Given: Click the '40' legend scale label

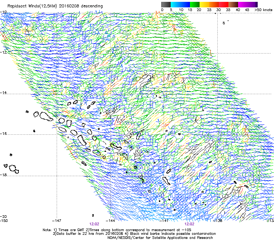Looking at the screenshot, I should (238, 10).
